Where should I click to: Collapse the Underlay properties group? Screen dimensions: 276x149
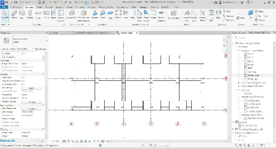pos(43,61)
